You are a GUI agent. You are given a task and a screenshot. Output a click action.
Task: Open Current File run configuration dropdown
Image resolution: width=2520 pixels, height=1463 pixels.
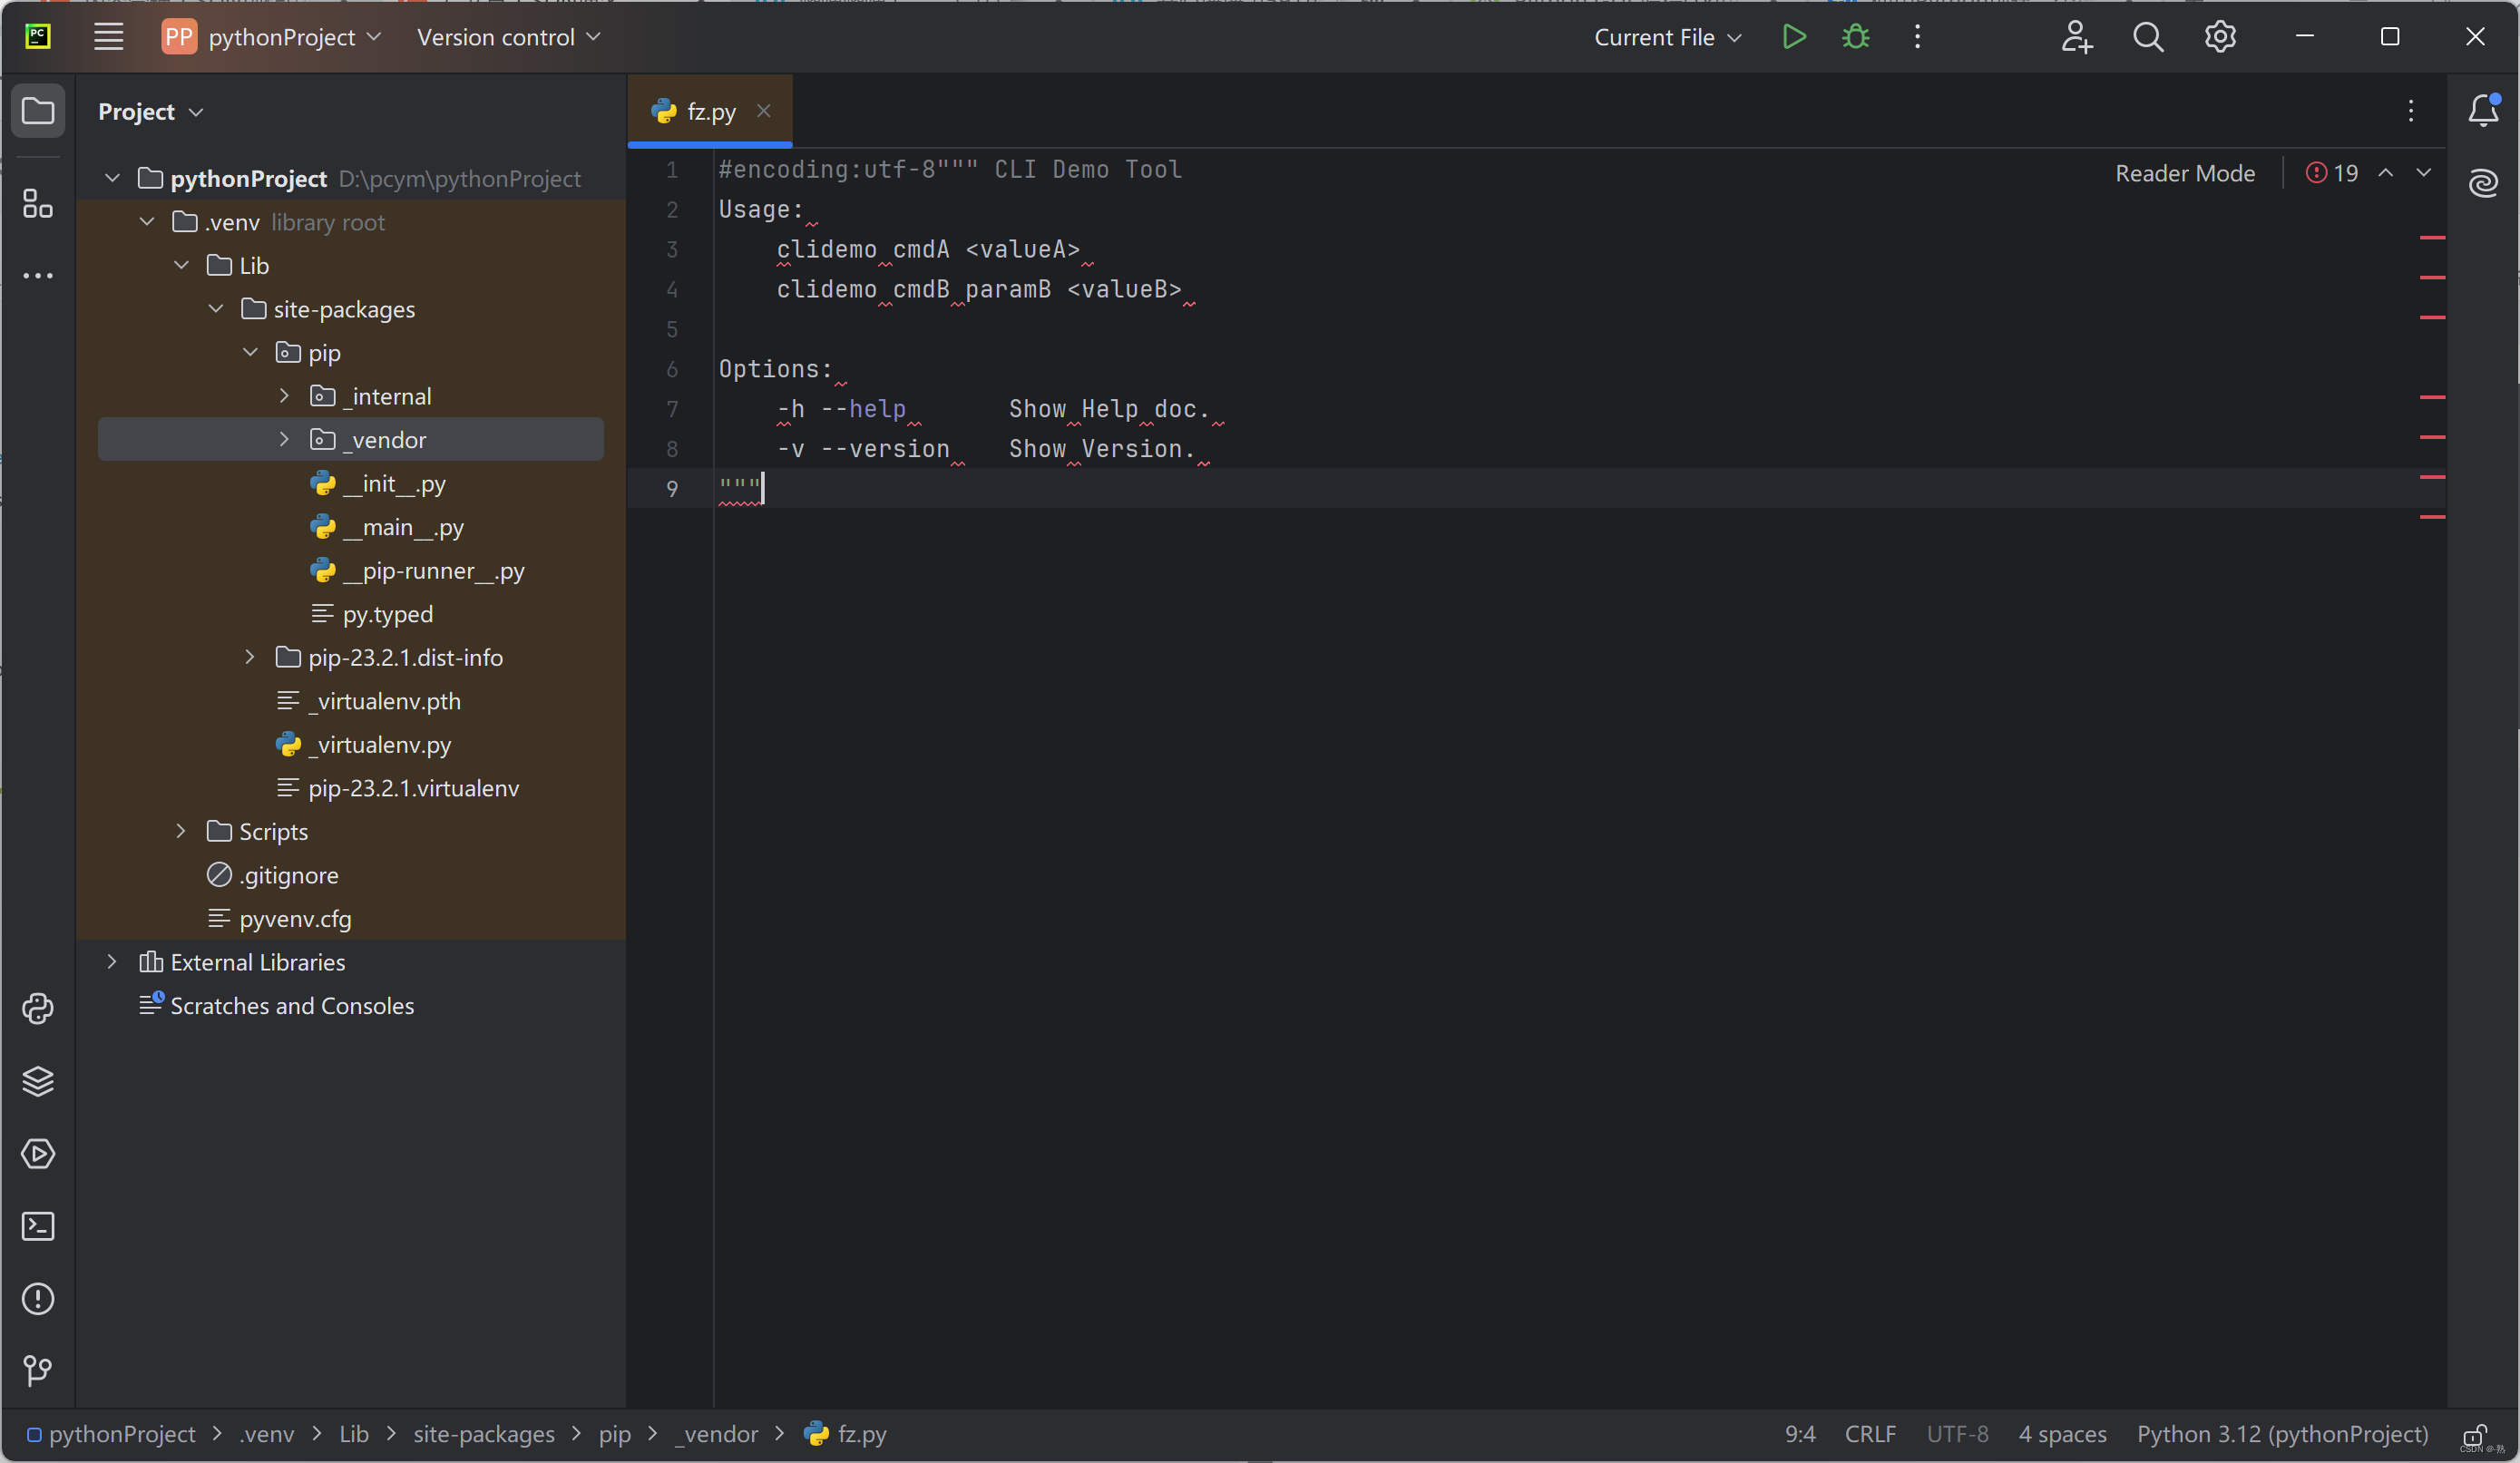[1667, 37]
